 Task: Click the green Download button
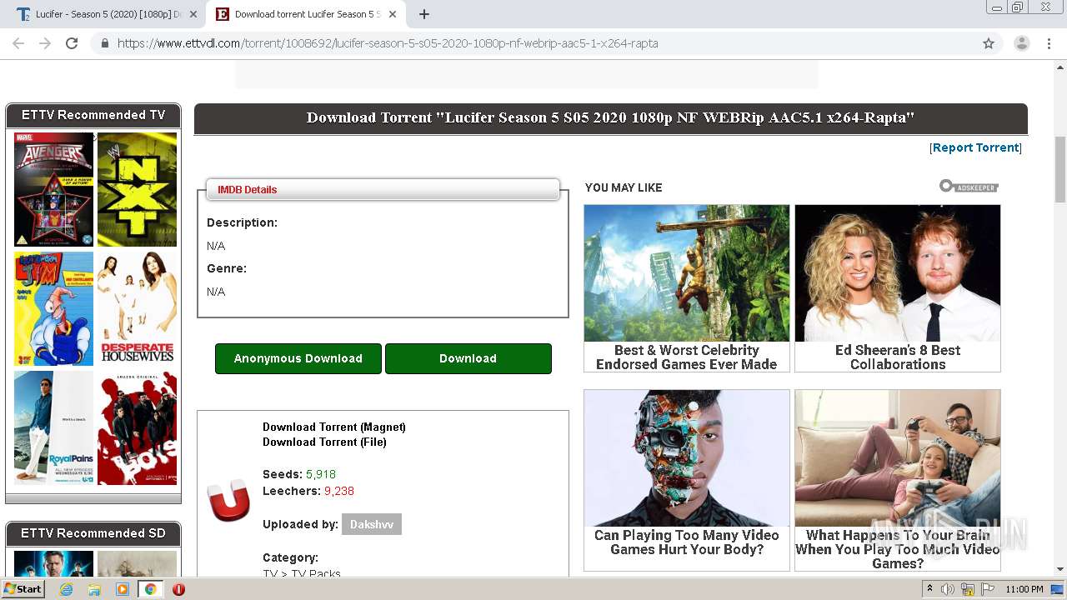pos(468,358)
